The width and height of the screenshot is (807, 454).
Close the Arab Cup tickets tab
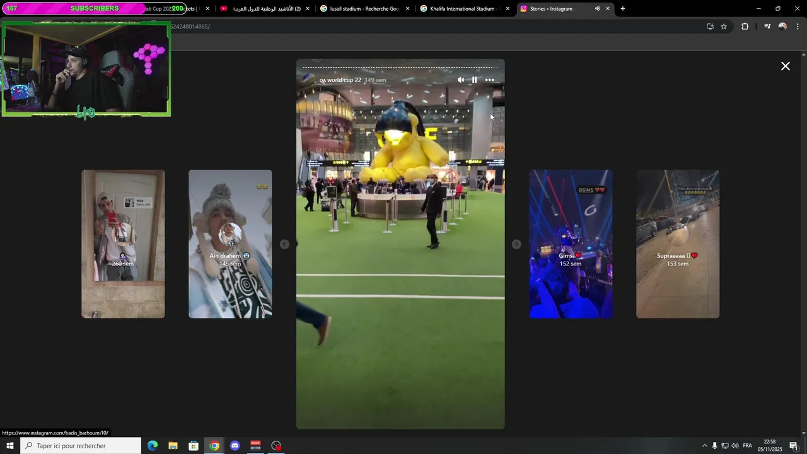point(207,9)
